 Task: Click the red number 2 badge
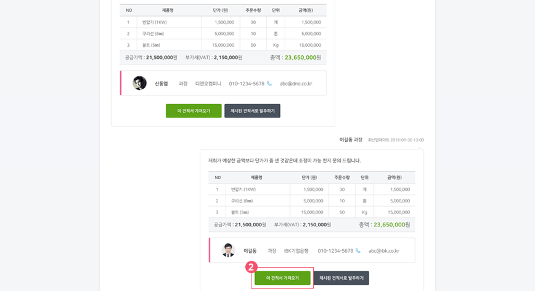251,267
